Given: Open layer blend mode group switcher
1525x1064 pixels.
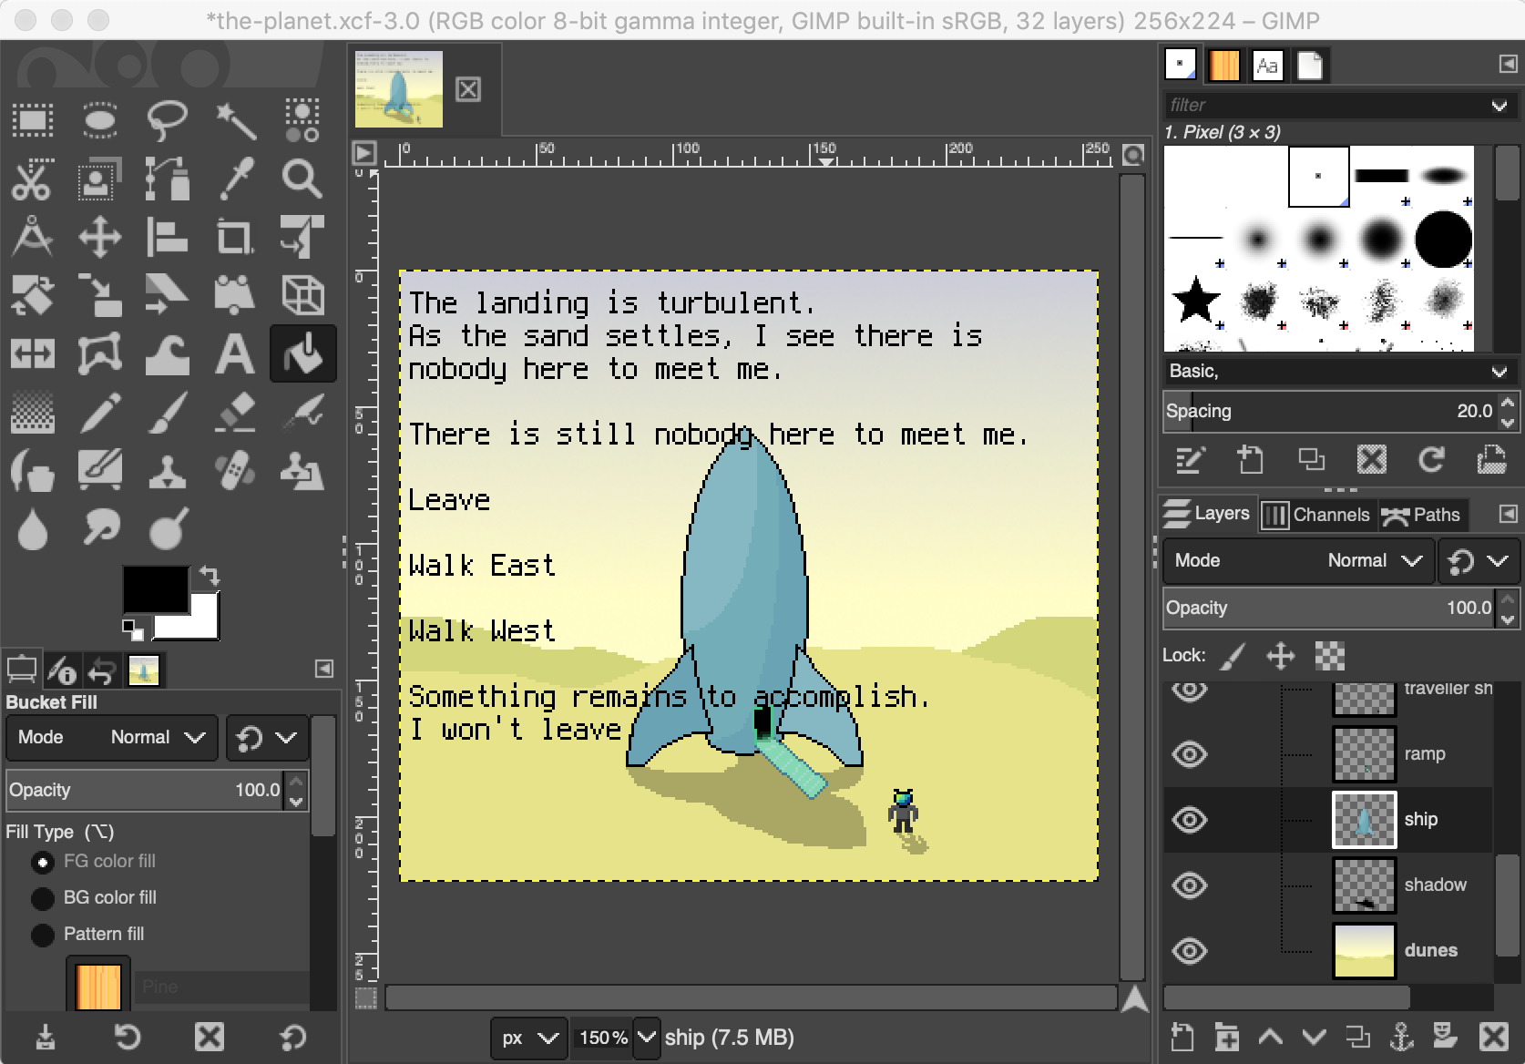Looking at the screenshot, I should pyautogui.click(x=1479, y=560).
